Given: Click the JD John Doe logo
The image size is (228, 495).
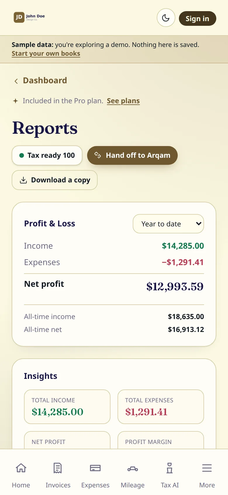Looking at the screenshot, I should [29, 17].
